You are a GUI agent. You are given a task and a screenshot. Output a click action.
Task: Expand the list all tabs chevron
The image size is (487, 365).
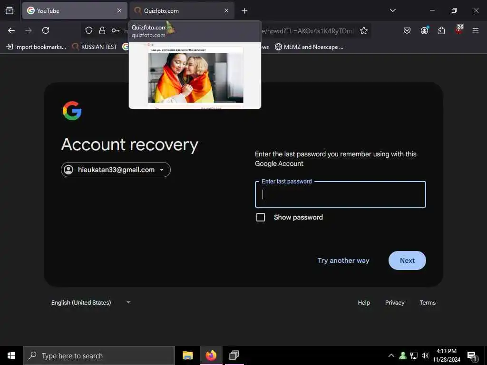tap(392, 10)
